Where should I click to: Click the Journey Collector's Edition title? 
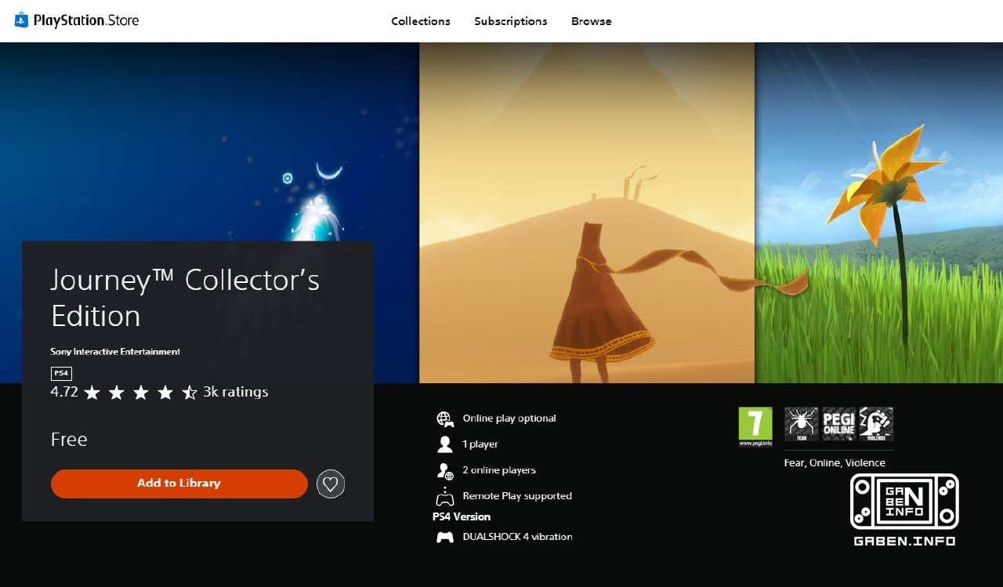[x=186, y=298]
